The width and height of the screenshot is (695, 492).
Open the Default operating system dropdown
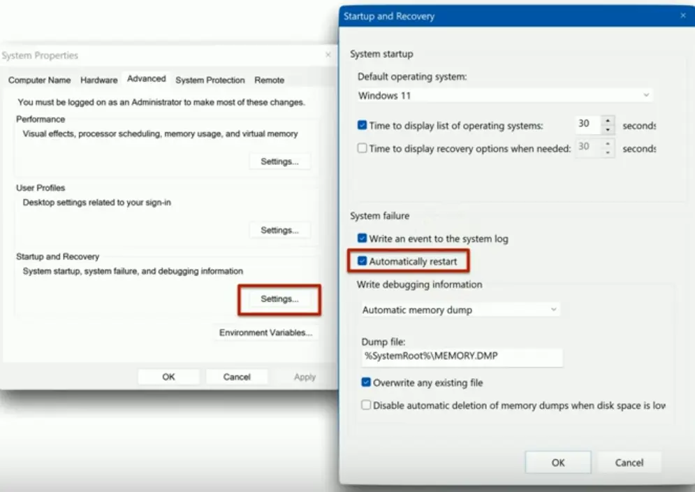point(505,95)
